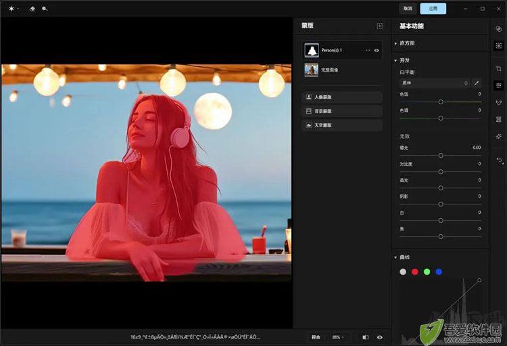Open the three-dot menu for Person(s) 1
This screenshot has width=507, height=346.
[368, 50]
